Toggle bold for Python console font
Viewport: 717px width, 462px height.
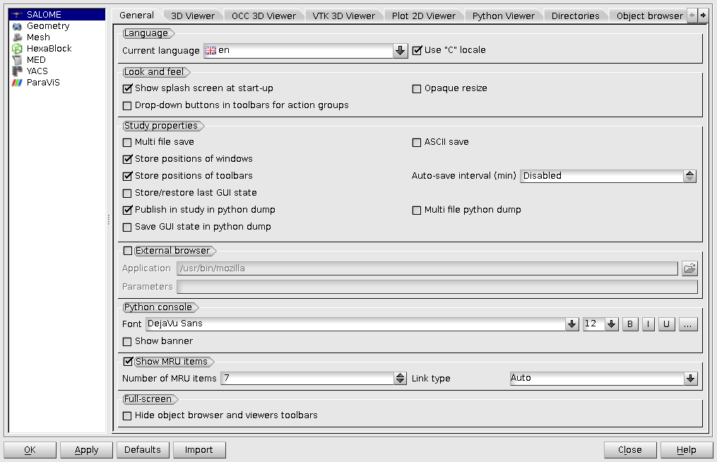629,324
